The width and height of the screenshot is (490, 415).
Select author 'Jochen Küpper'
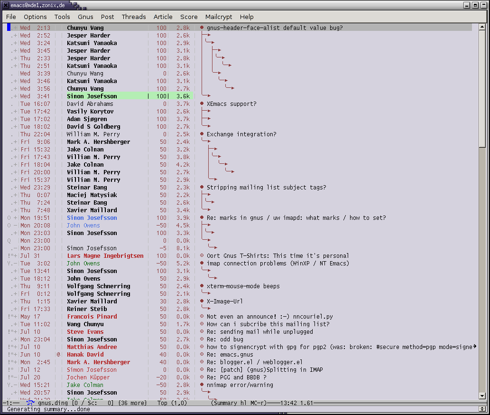point(88,377)
